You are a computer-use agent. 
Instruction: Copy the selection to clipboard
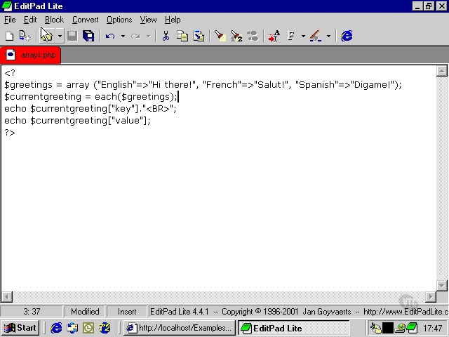(x=182, y=36)
